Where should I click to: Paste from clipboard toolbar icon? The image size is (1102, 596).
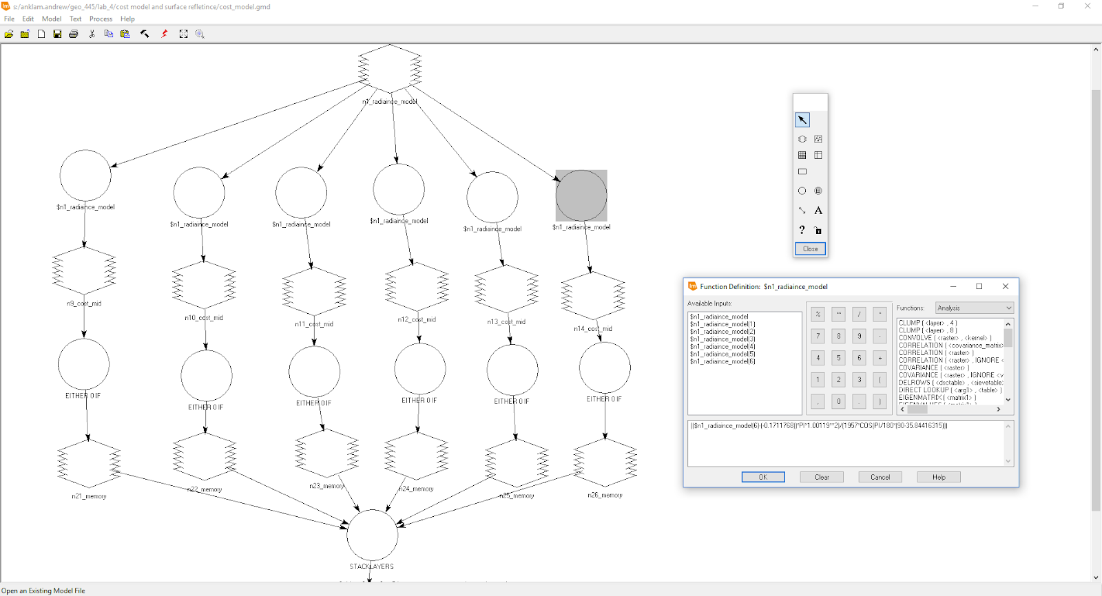[125, 34]
